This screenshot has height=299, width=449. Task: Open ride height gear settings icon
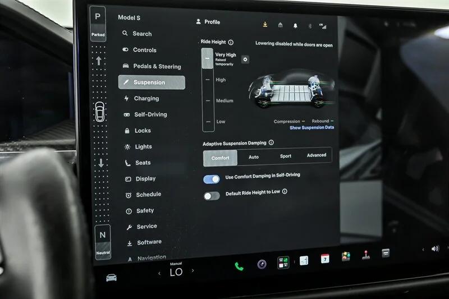click(x=245, y=59)
